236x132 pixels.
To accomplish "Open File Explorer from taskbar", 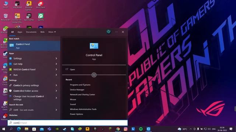I will [27, 129].
